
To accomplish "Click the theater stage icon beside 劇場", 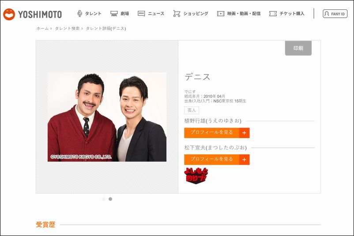I will [114, 14].
